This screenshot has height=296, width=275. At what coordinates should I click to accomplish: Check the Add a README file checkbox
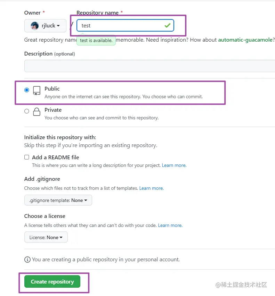[27, 157]
